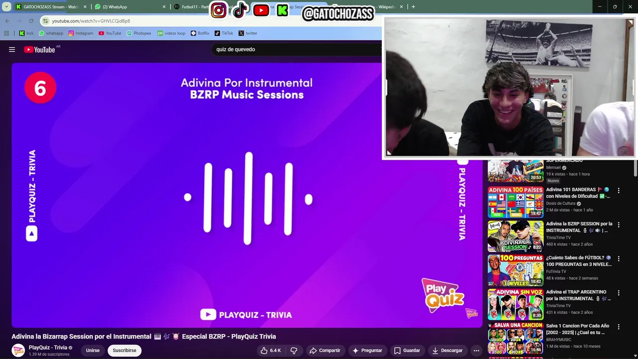Open the TikTok bookmark
638x359 pixels.
224,33
